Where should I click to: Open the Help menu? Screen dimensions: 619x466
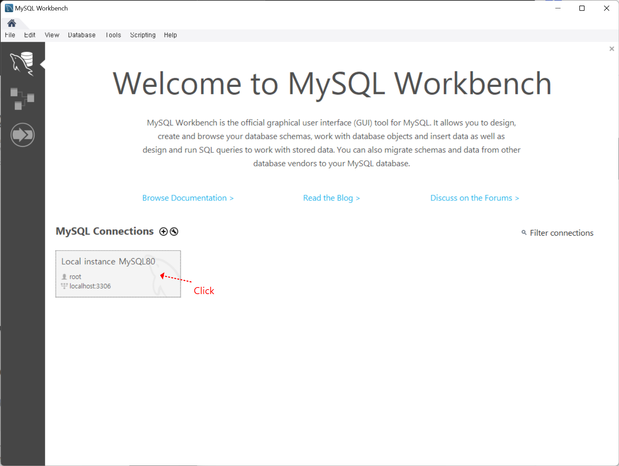(x=170, y=35)
